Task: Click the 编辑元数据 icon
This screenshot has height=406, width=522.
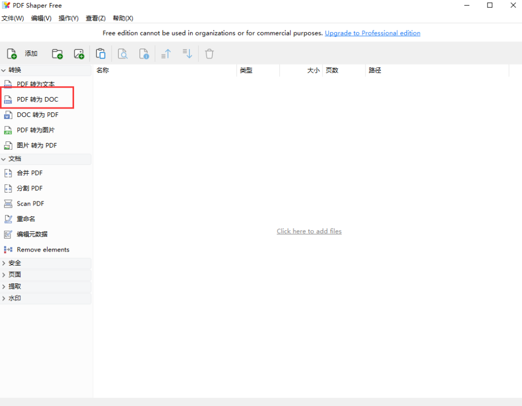Action: [x=8, y=234]
